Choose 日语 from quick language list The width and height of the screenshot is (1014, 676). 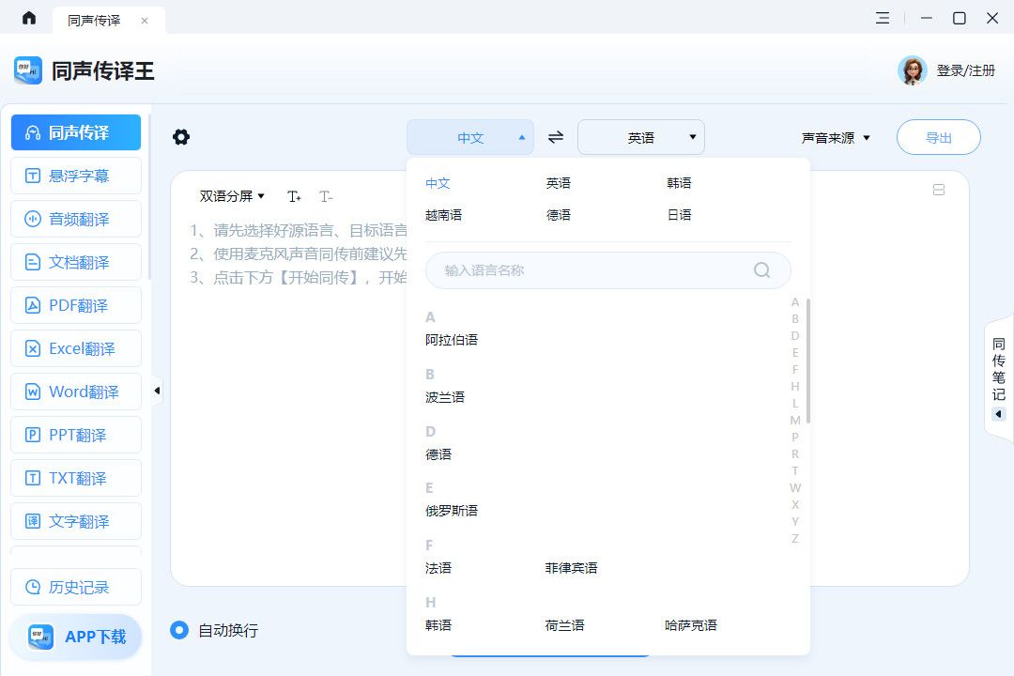679,215
